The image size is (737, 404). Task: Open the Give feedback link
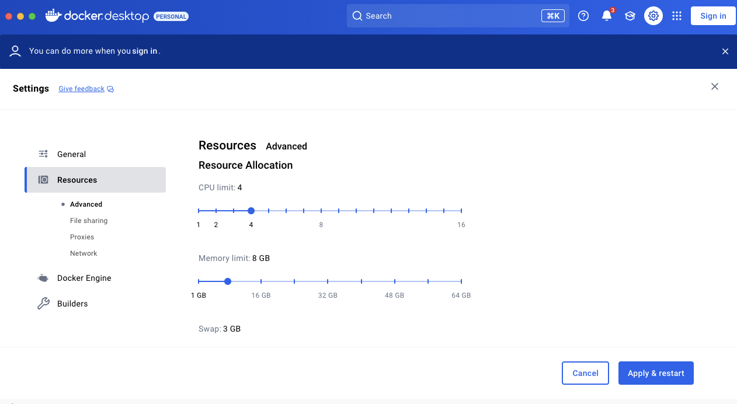tap(82, 89)
